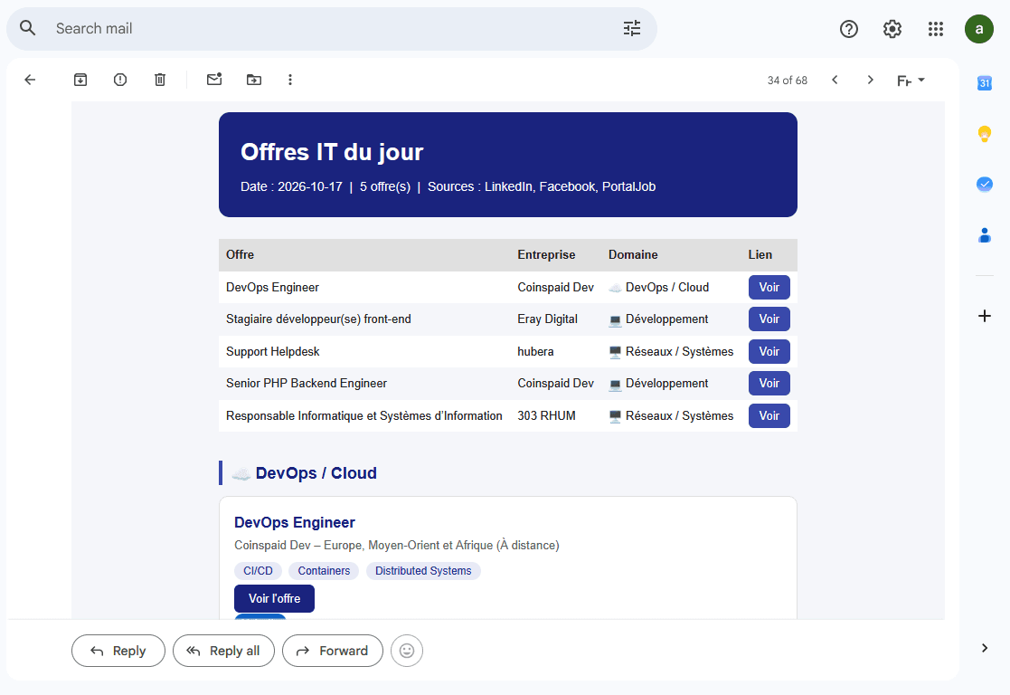Viewport: 1010px width, 695px height.
Task: Go back to inbox arrow
Action: tap(30, 80)
